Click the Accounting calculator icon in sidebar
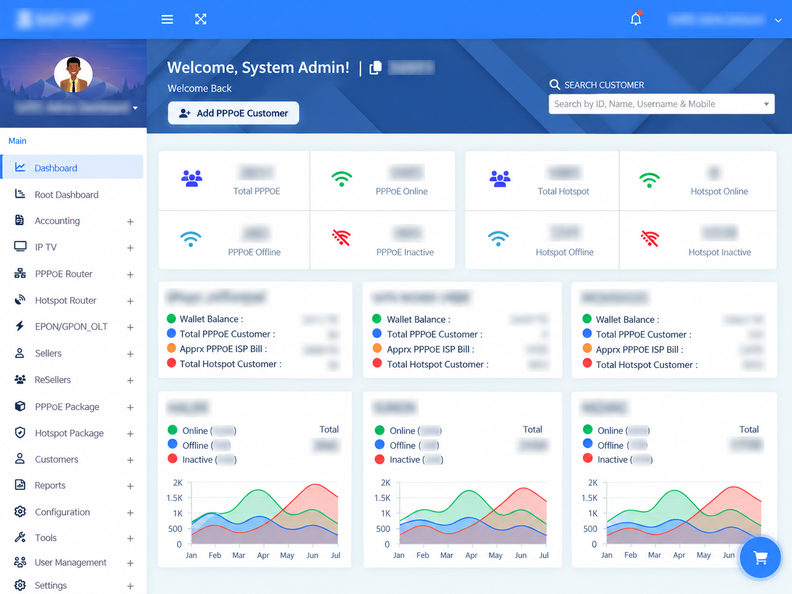Screen dimensions: 792x594 click(20, 220)
